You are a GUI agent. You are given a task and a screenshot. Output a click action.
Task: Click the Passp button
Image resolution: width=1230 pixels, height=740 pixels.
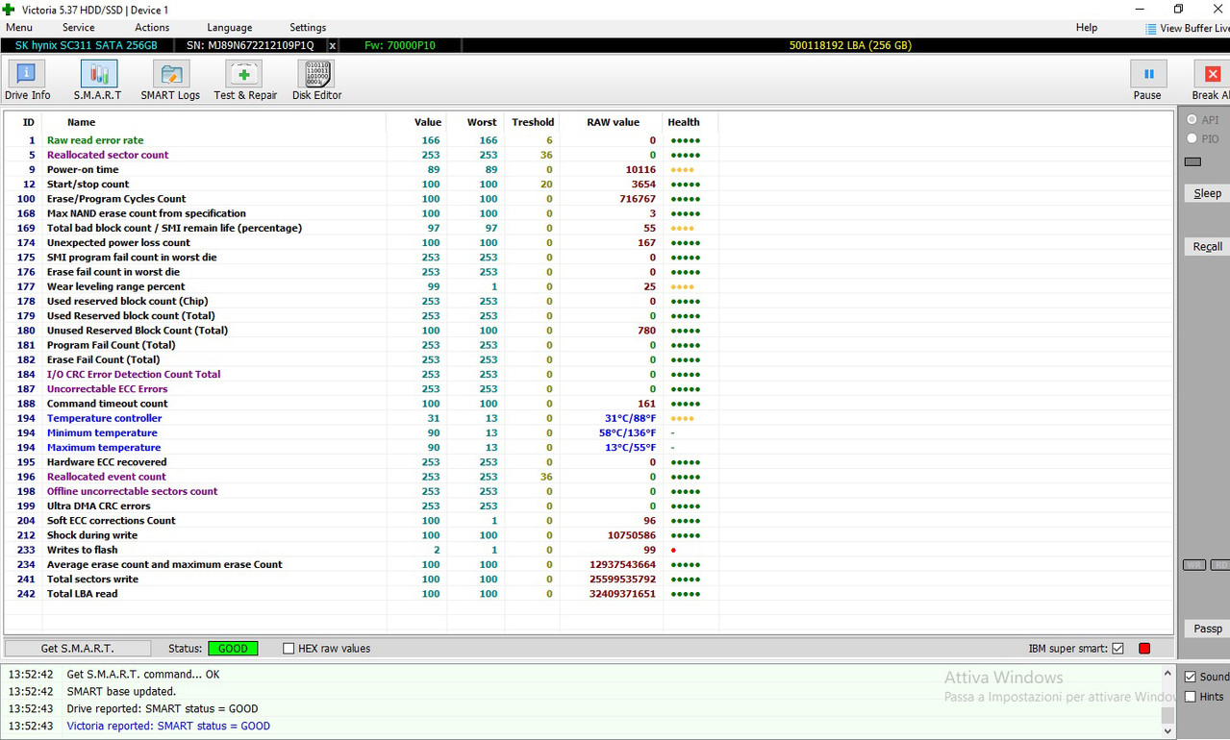(x=1207, y=629)
